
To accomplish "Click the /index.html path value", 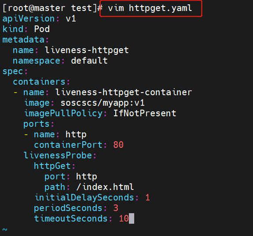I will (x=105, y=187).
